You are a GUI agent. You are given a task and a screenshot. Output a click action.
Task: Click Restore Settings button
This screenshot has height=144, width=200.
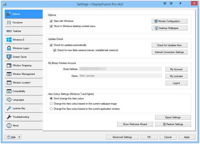tap(173, 124)
